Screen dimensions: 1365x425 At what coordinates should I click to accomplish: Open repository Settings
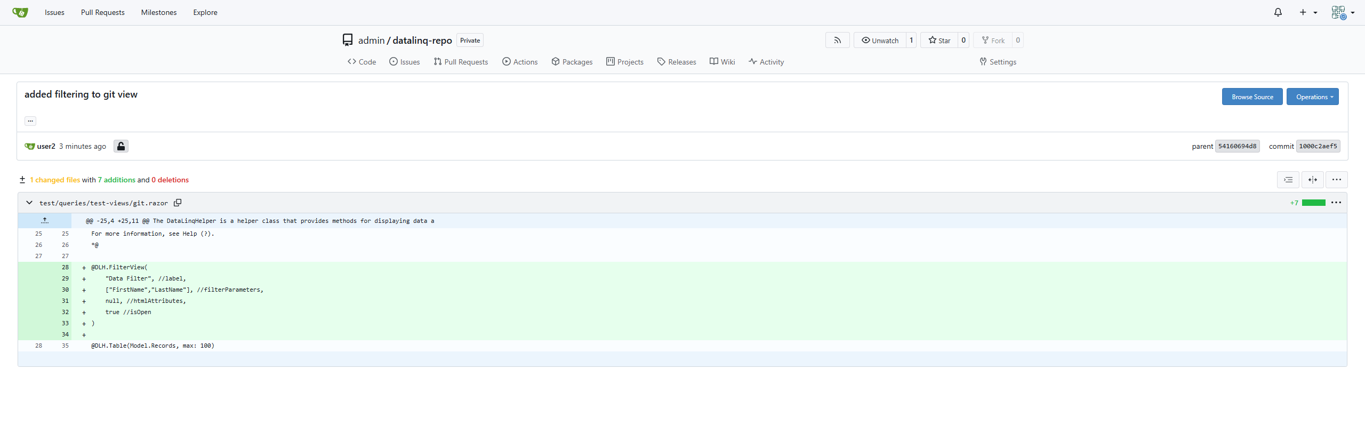[x=998, y=62]
